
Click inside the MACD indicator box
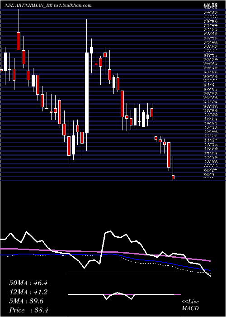click(x=124, y=294)
